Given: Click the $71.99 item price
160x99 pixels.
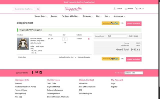Looking at the screenshot, I should (50, 39).
